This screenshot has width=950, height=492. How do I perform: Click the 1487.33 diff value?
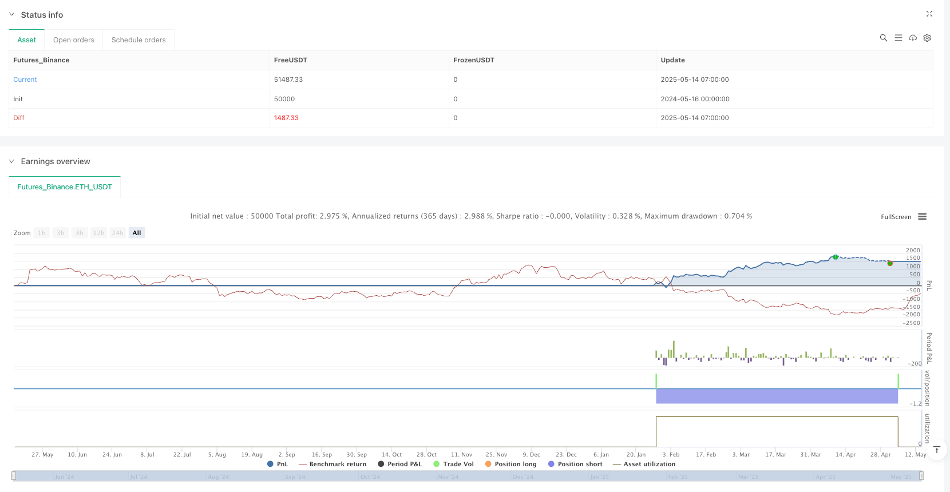(x=286, y=118)
